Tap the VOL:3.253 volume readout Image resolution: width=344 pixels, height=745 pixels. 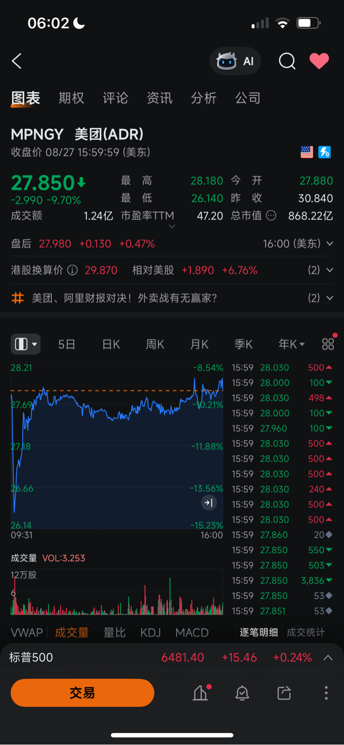click(64, 558)
